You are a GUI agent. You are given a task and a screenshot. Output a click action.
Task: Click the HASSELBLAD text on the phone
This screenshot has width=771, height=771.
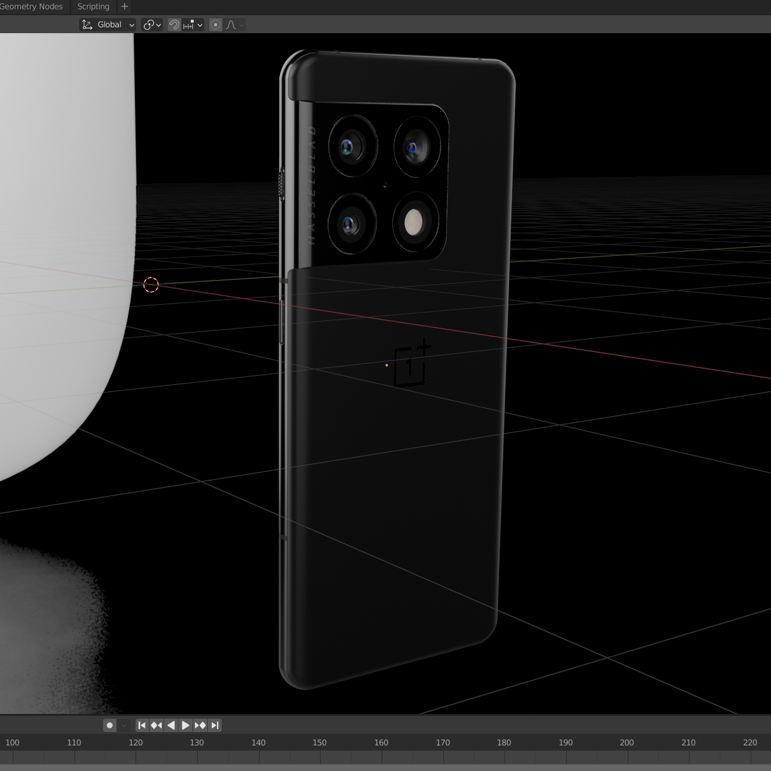(x=311, y=184)
